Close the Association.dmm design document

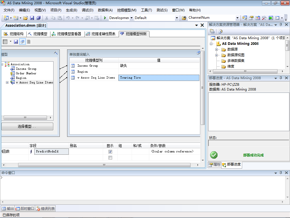[x=202, y=25]
